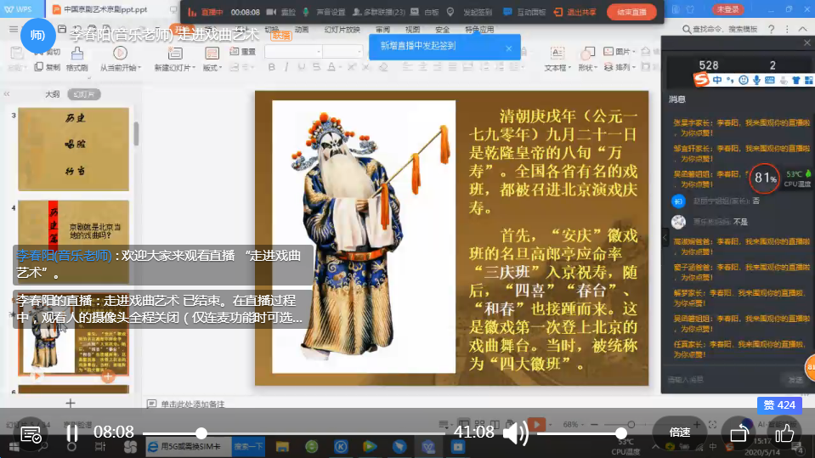Click the 未登录 not logged in button
815x458 pixels.
point(727,9)
